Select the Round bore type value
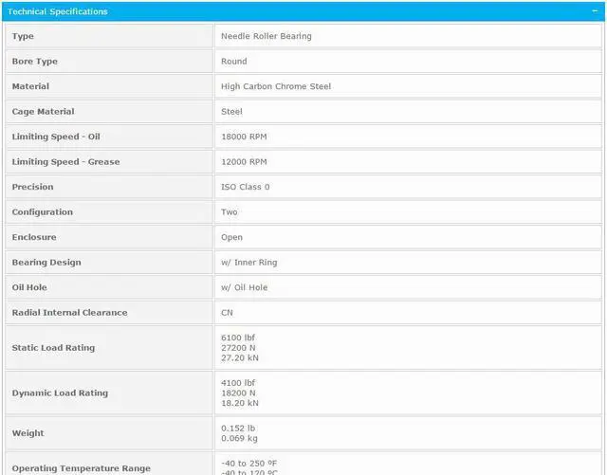Viewport: 607px width, 475px height. click(234, 62)
